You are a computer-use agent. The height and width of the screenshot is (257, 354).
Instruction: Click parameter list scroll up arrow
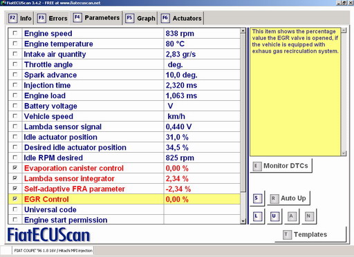coord(243,30)
